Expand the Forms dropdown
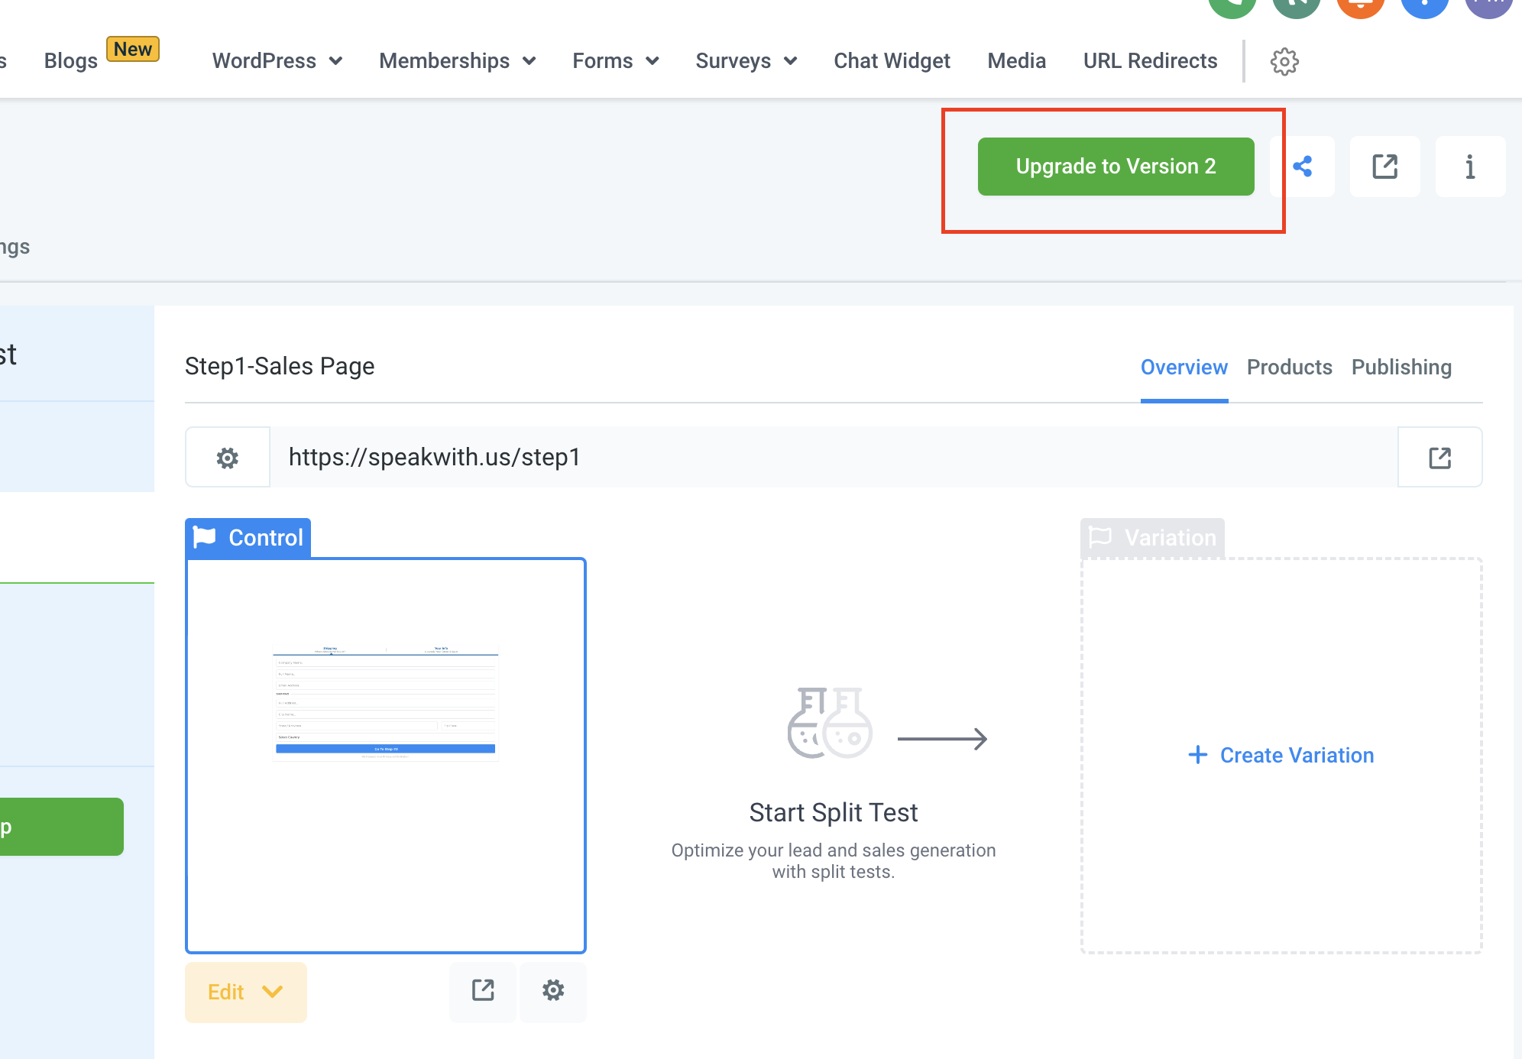Screen dimensions: 1522x1059 (x=615, y=61)
